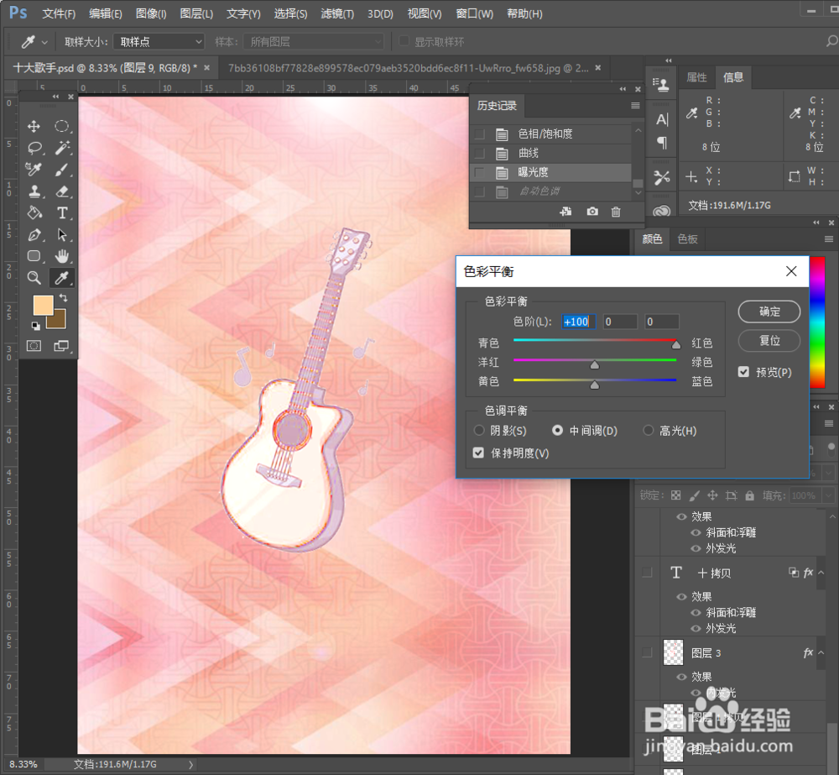Click the first color level input field
839x775 pixels.
click(x=578, y=322)
